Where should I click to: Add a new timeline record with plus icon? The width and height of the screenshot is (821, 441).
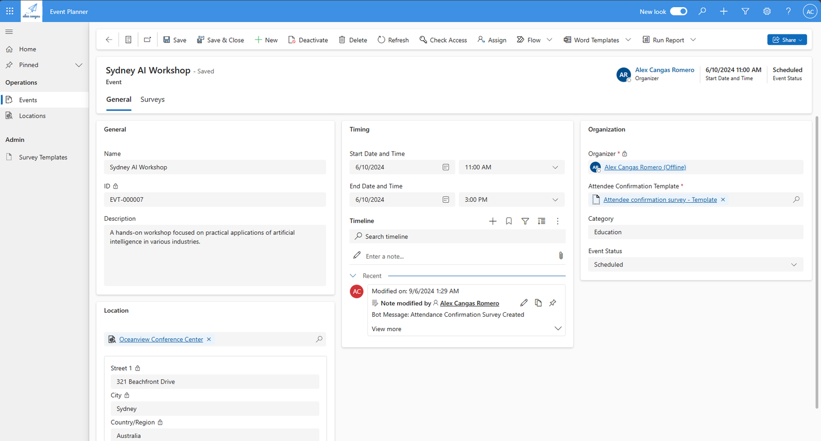(493, 221)
